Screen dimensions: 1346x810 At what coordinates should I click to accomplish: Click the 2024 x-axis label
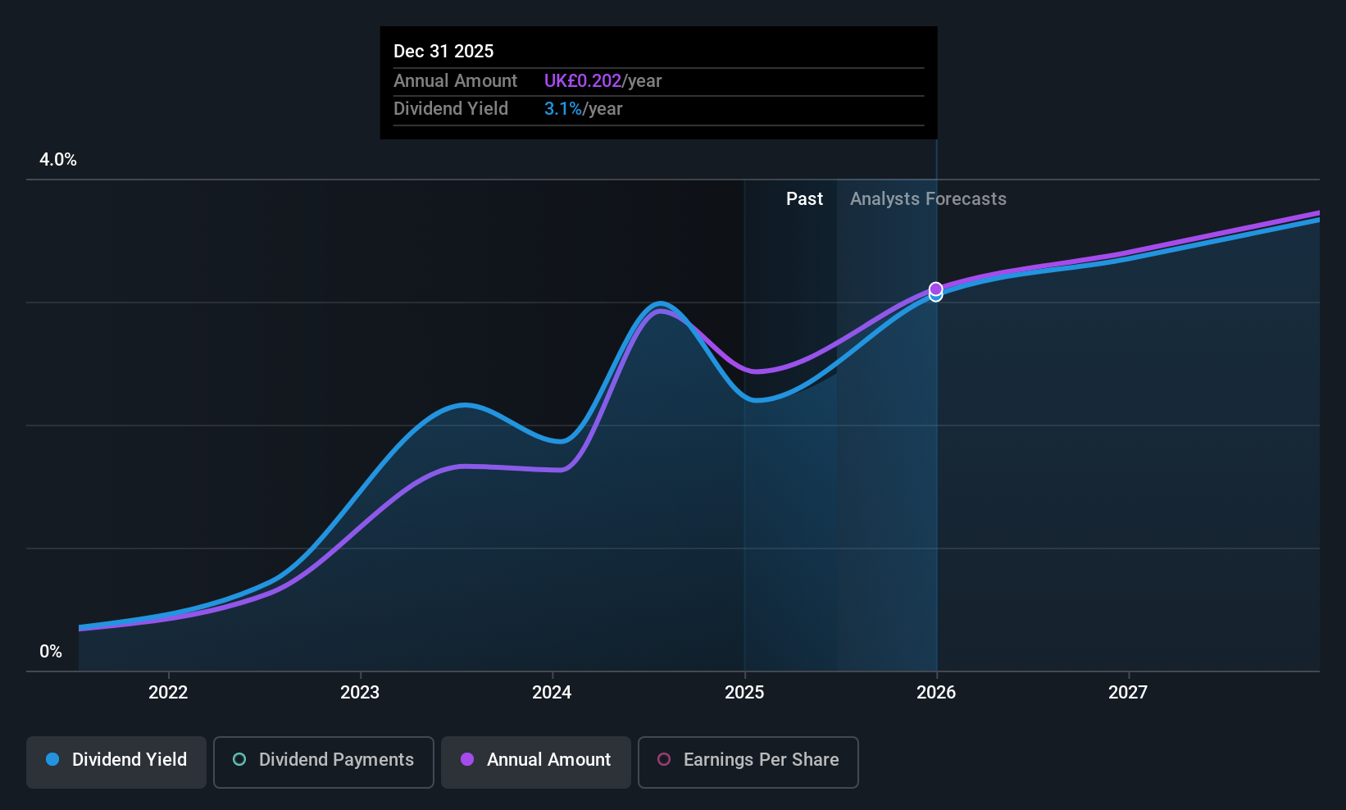pos(552,692)
